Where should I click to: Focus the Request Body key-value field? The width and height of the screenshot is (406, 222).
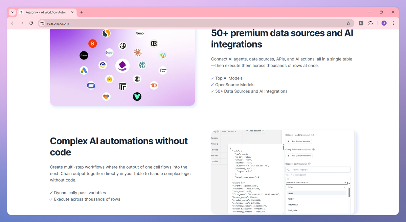point(318,170)
